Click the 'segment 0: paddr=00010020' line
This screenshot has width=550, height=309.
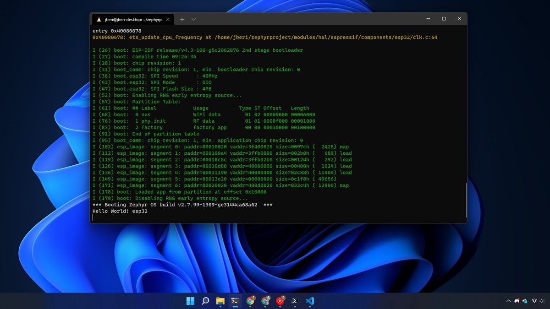220,146
